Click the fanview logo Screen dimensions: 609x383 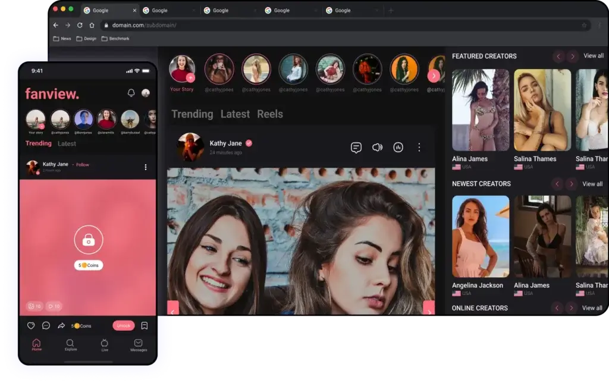(52, 93)
